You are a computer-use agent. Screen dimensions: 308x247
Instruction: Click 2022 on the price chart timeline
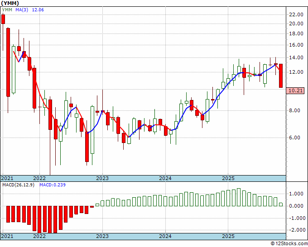(39, 178)
